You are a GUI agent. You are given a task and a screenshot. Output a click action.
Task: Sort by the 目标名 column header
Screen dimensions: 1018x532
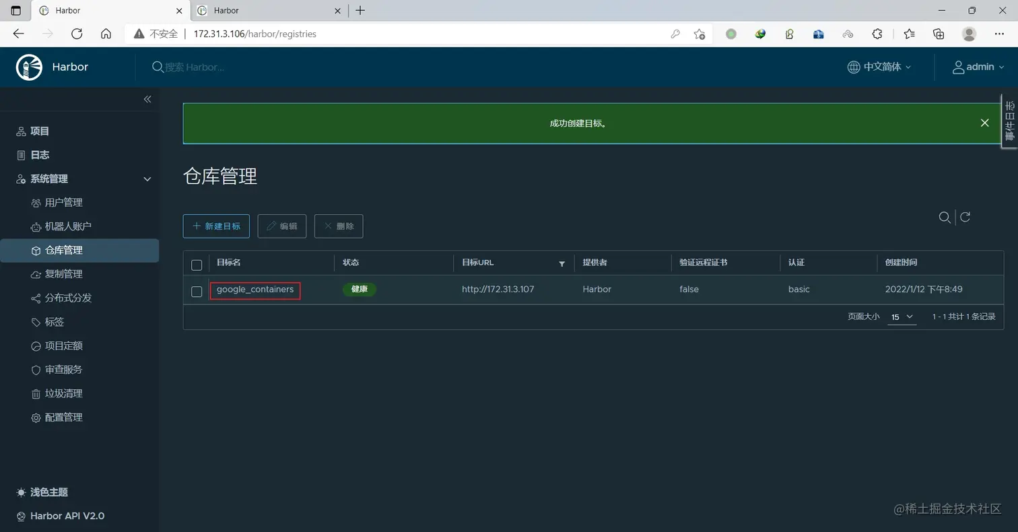(228, 262)
